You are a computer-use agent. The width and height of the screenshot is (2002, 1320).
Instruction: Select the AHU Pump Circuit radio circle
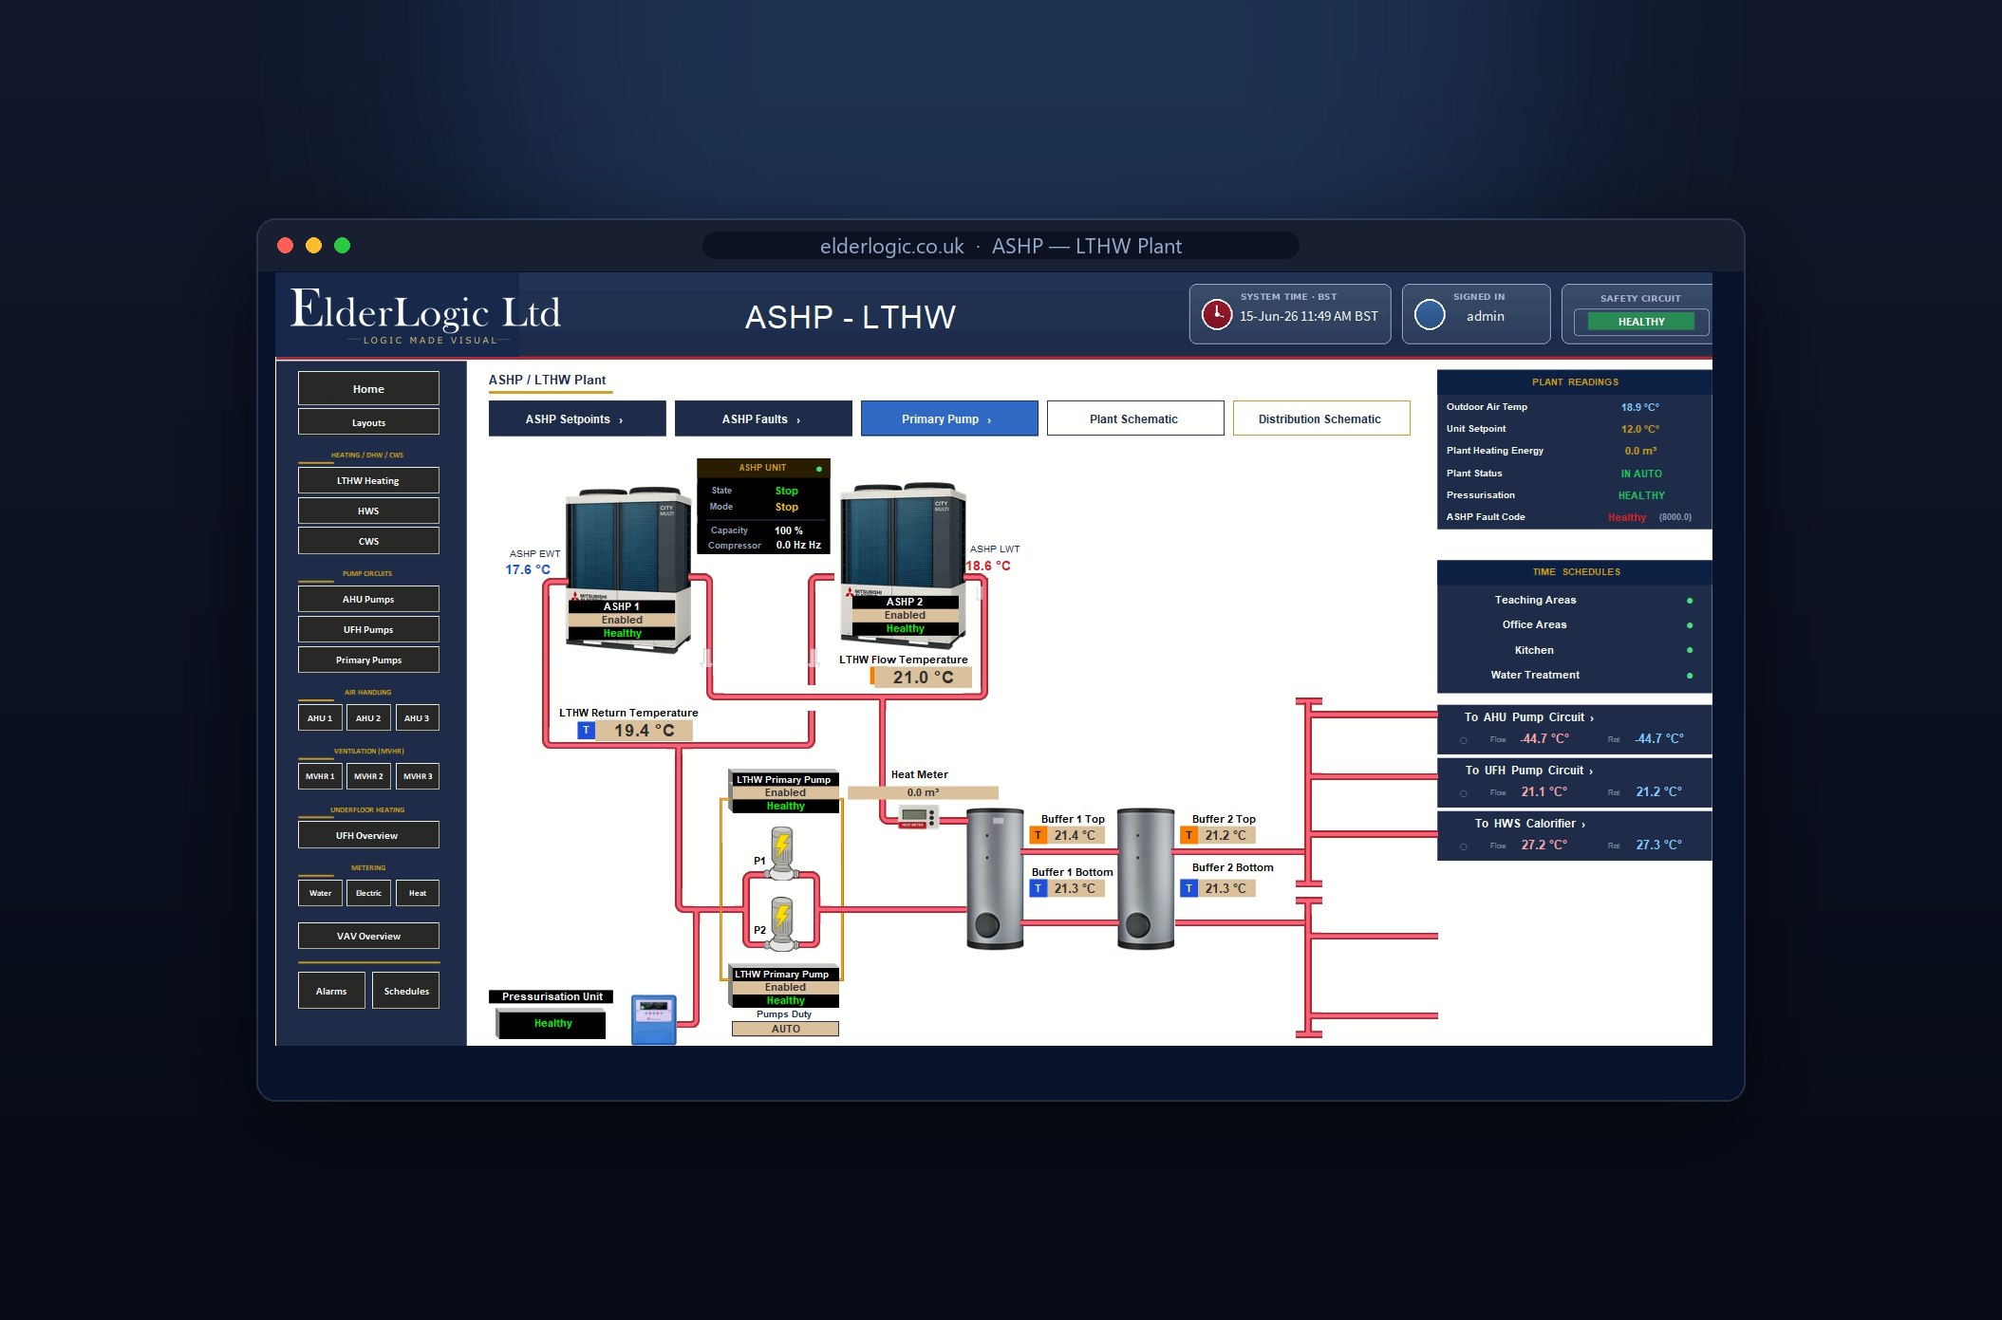pos(1464,740)
